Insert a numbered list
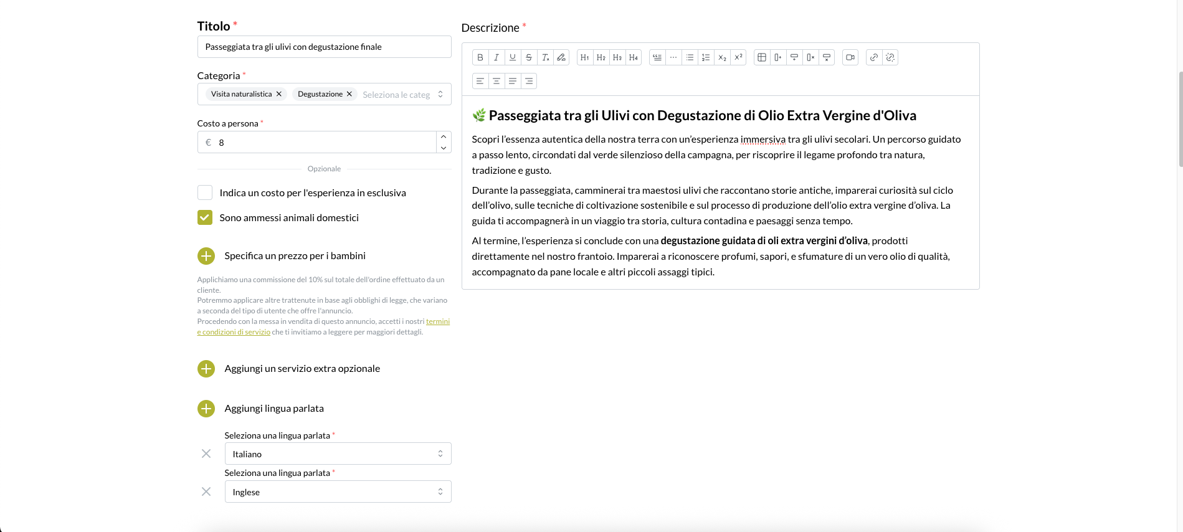The height and width of the screenshot is (532, 1183). coord(706,57)
